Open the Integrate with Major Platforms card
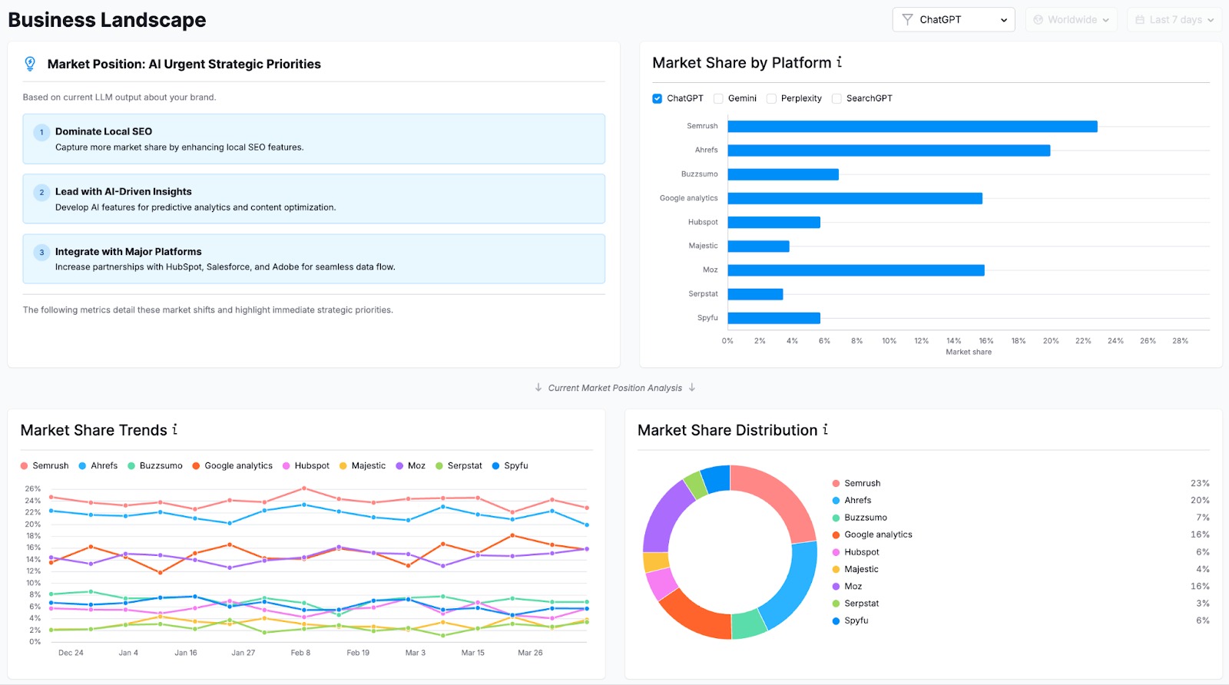The height and width of the screenshot is (685, 1229). [313, 259]
